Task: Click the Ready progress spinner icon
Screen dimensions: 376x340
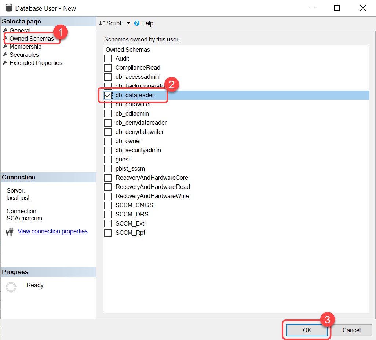Action: click(x=11, y=287)
